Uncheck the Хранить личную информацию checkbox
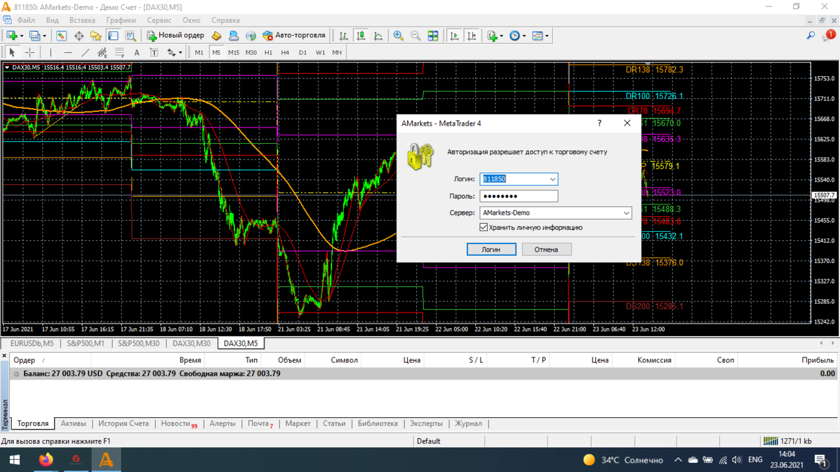The width and height of the screenshot is (840, 472). click(484, 227)
